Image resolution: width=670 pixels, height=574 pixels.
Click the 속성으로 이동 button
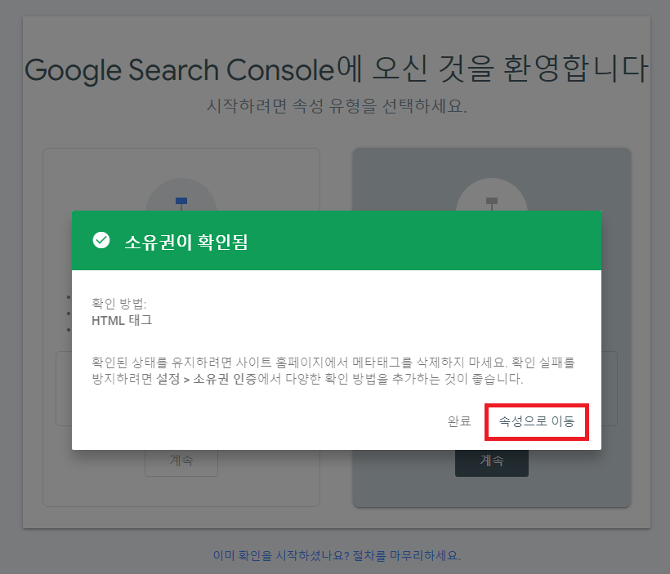point(537,421)
